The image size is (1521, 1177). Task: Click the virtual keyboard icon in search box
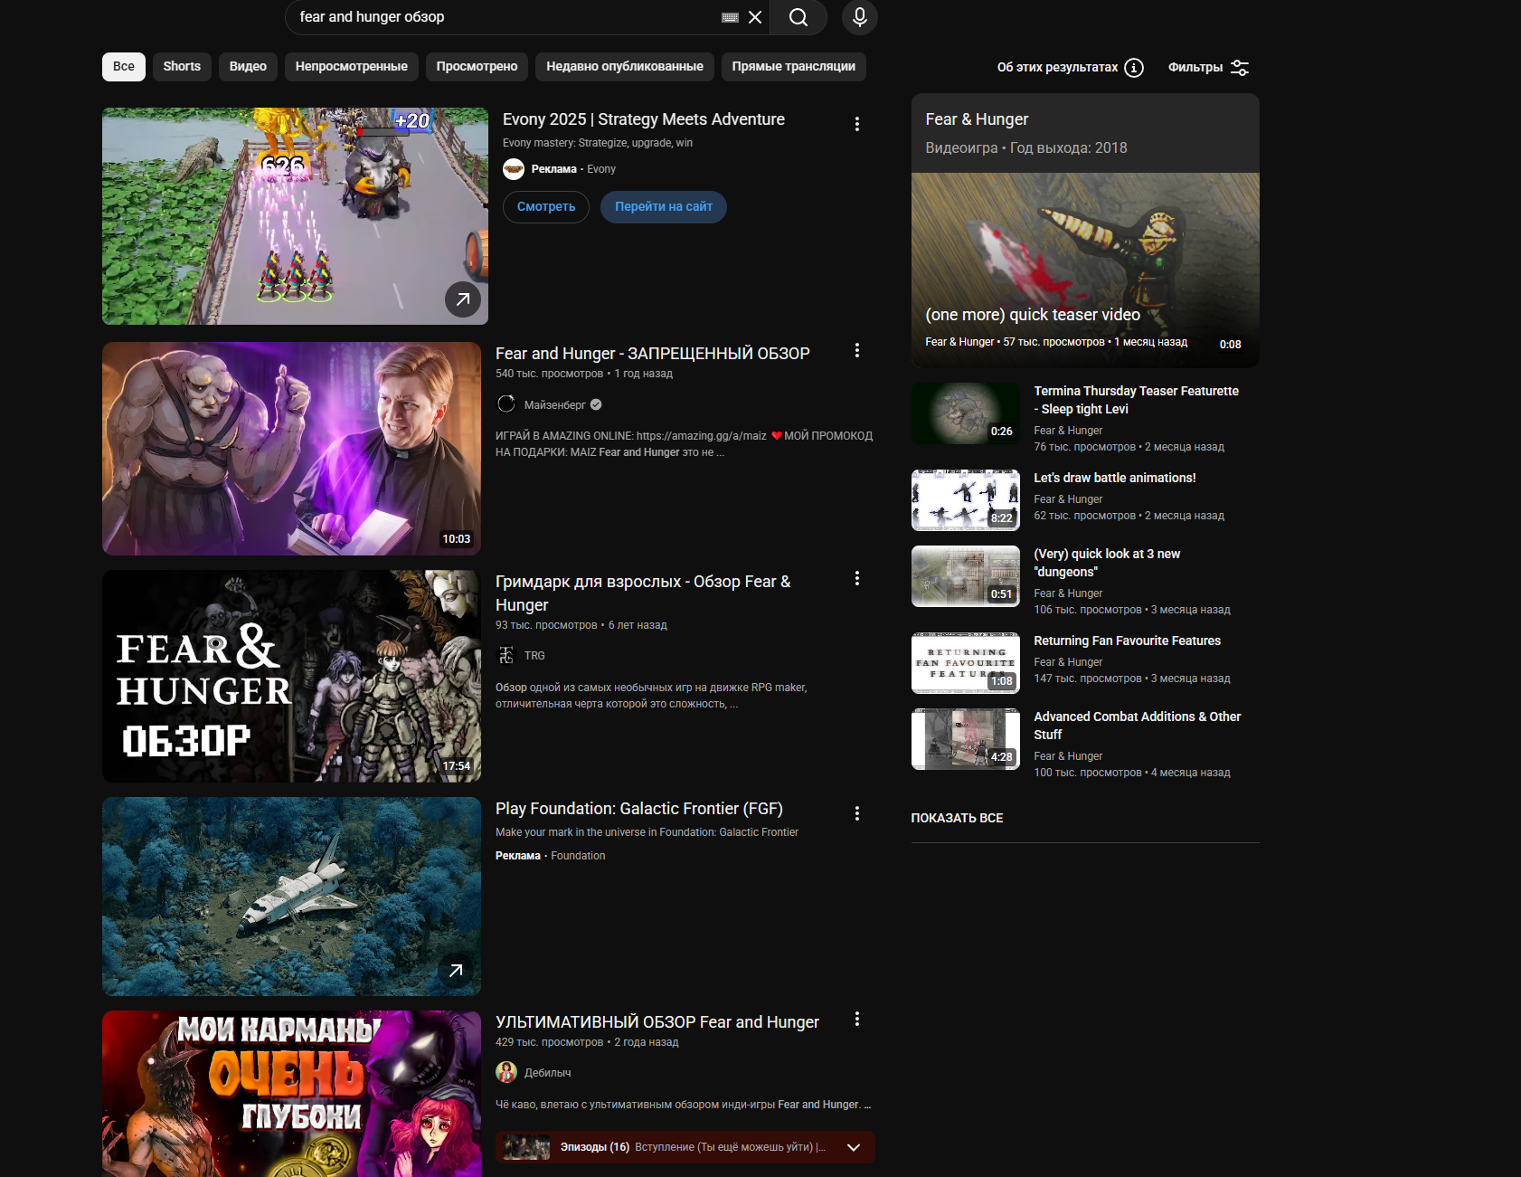point(731,17)
